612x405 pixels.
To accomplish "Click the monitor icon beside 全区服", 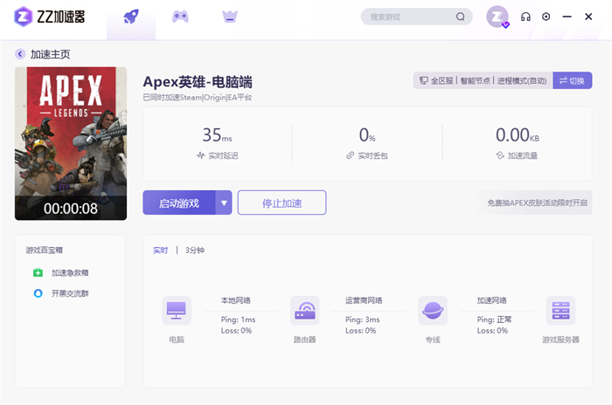I will pyautogui.click(x=423, y=80).
